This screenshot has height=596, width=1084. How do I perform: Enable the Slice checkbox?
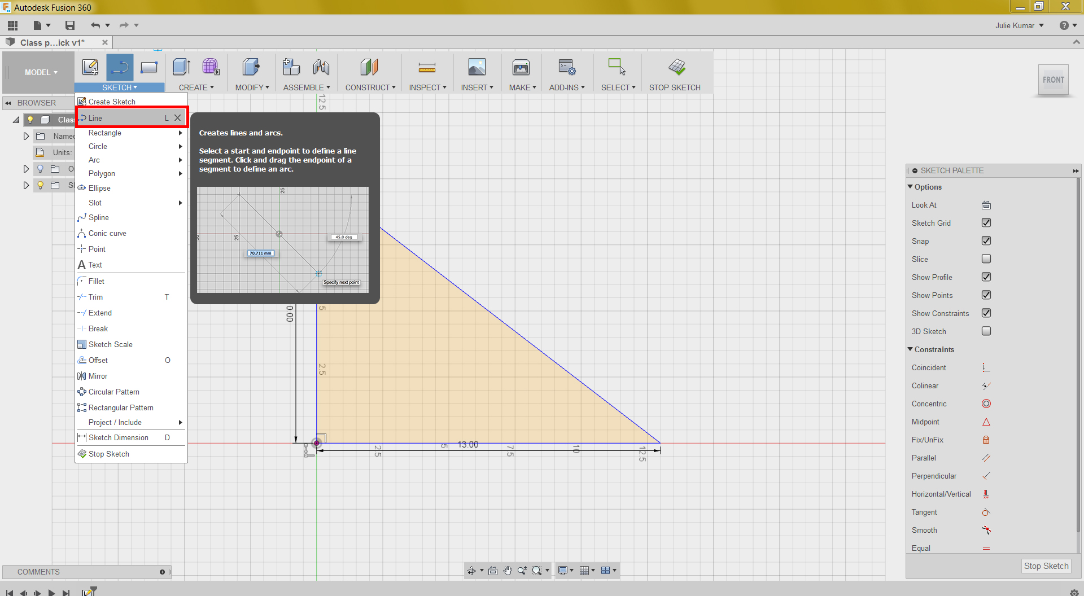(x=986, y=259)
